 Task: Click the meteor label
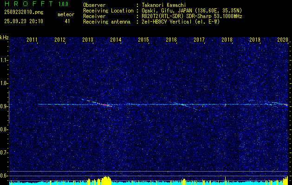66,14
